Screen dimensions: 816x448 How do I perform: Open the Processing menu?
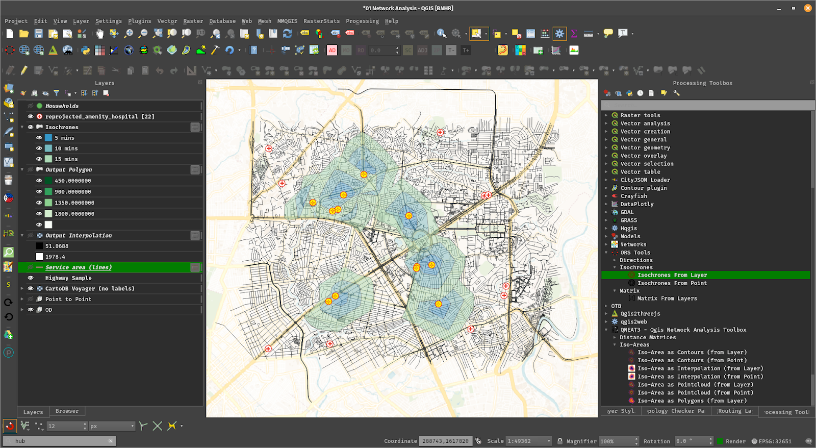(x=362, y=21)
